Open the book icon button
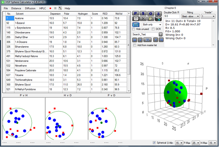 click(x=136, y=19)
